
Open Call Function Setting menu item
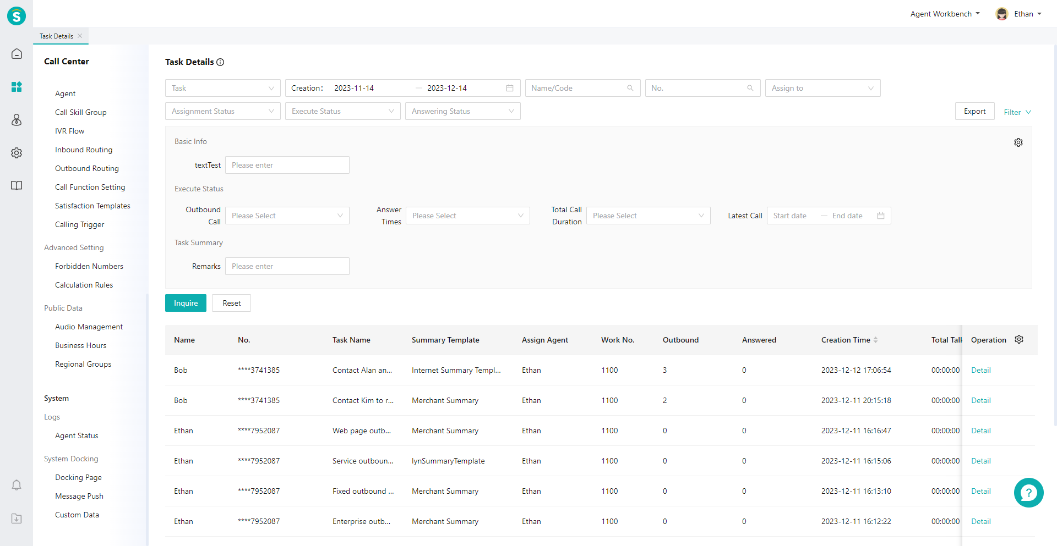pyautogui.click(x=90, y=187)
